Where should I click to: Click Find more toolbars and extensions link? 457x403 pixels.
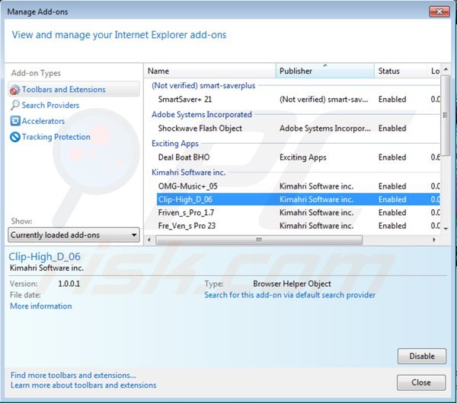(x=73, y=375)
